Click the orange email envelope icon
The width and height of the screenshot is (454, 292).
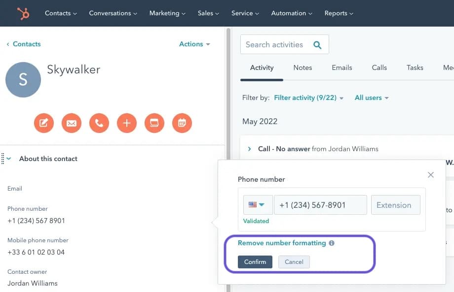[71, 123]
